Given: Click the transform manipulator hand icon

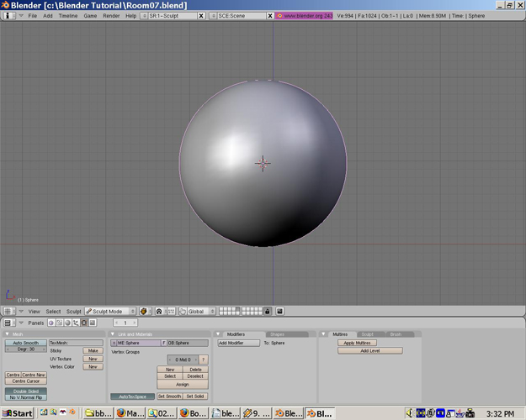Looking at the screenshot, I should (x=183, y=312).
